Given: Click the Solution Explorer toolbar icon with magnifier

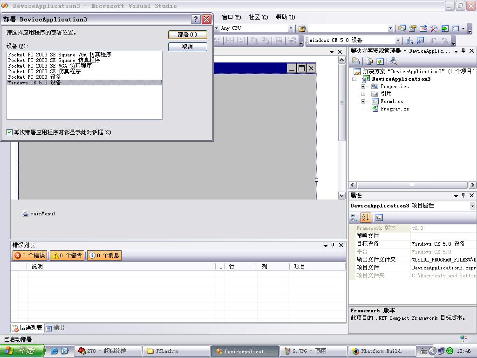Looking at the screenshot, I should pos(402,28).
